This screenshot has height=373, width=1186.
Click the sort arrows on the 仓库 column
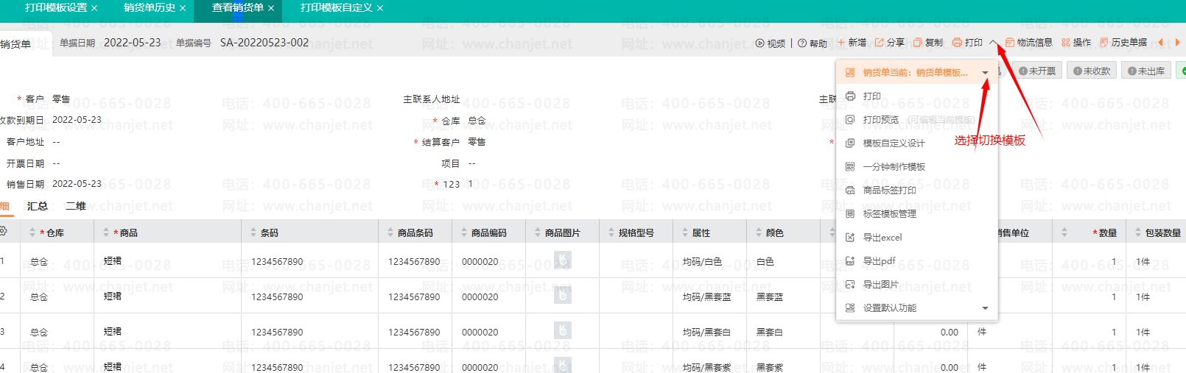(32, 232)
